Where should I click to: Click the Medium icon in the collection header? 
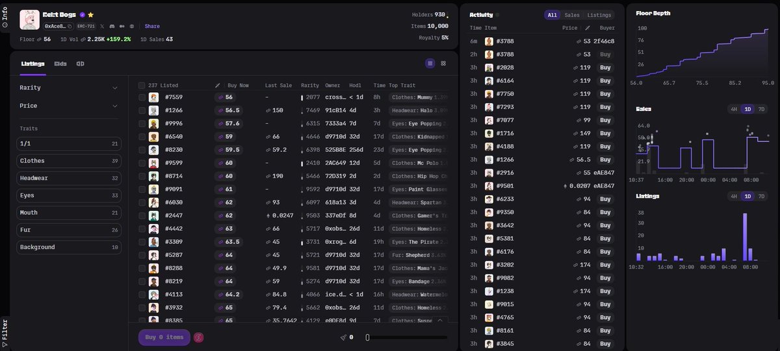pyautogui.click(x=122, y=26)
